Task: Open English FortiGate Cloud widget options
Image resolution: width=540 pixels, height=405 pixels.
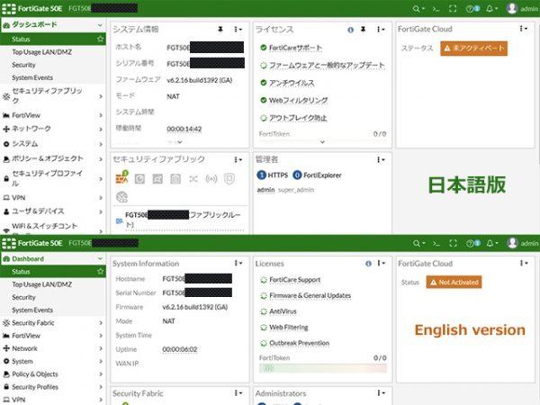Action: (x=523, y=263)
